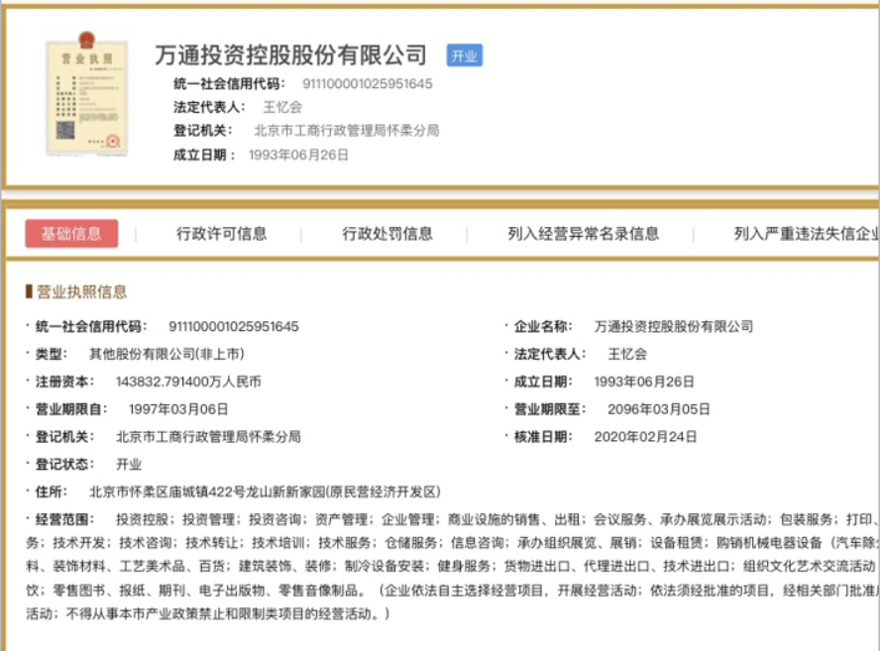Click the 注册资本 value 143832.791400万人民币
Screen dimensions: 880x651
coord(188,381)
